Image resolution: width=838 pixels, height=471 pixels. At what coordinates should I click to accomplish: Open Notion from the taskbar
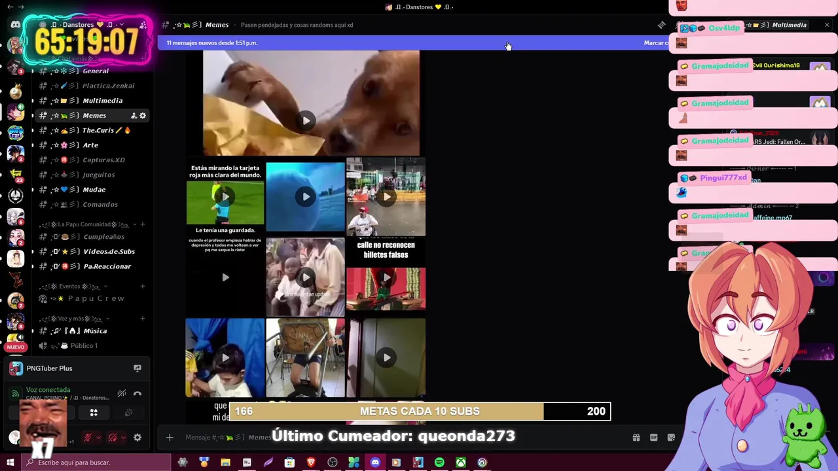click(247, 462)
